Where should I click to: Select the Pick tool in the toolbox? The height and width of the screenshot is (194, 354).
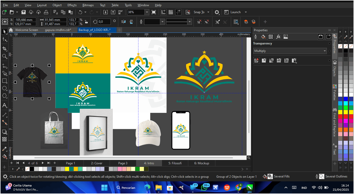(4, 32)
